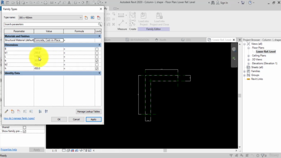Click the highlighted Apply in Family Types
Viewport: 281px width, 158px height.
[94, 119]
